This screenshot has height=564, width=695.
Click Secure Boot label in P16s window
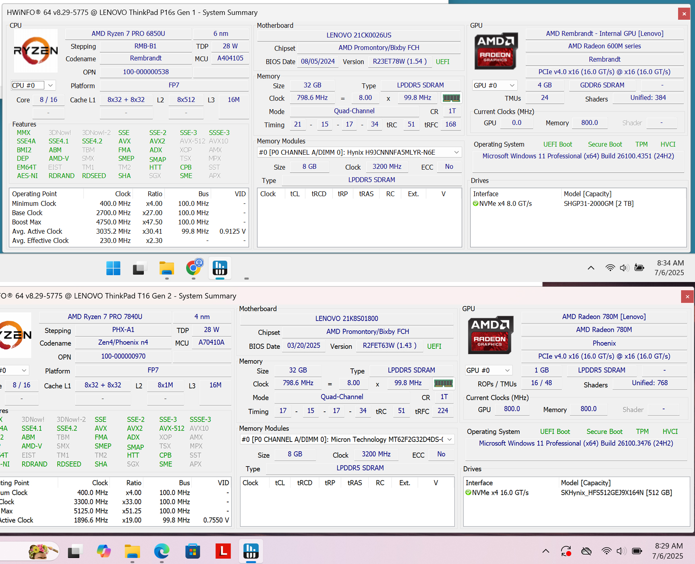pyautogui.click(x=605, y=144)
